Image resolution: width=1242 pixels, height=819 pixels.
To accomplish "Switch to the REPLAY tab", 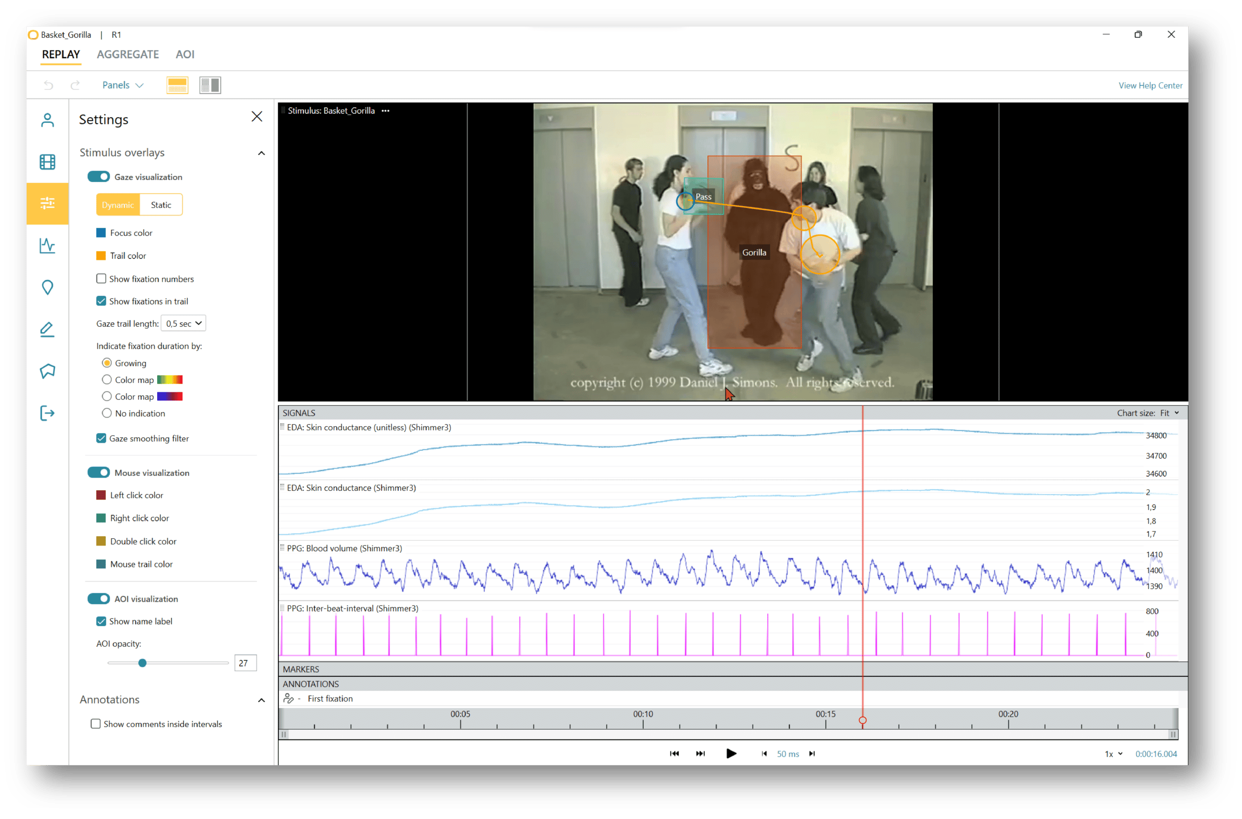I will click(x=61, y=54).
